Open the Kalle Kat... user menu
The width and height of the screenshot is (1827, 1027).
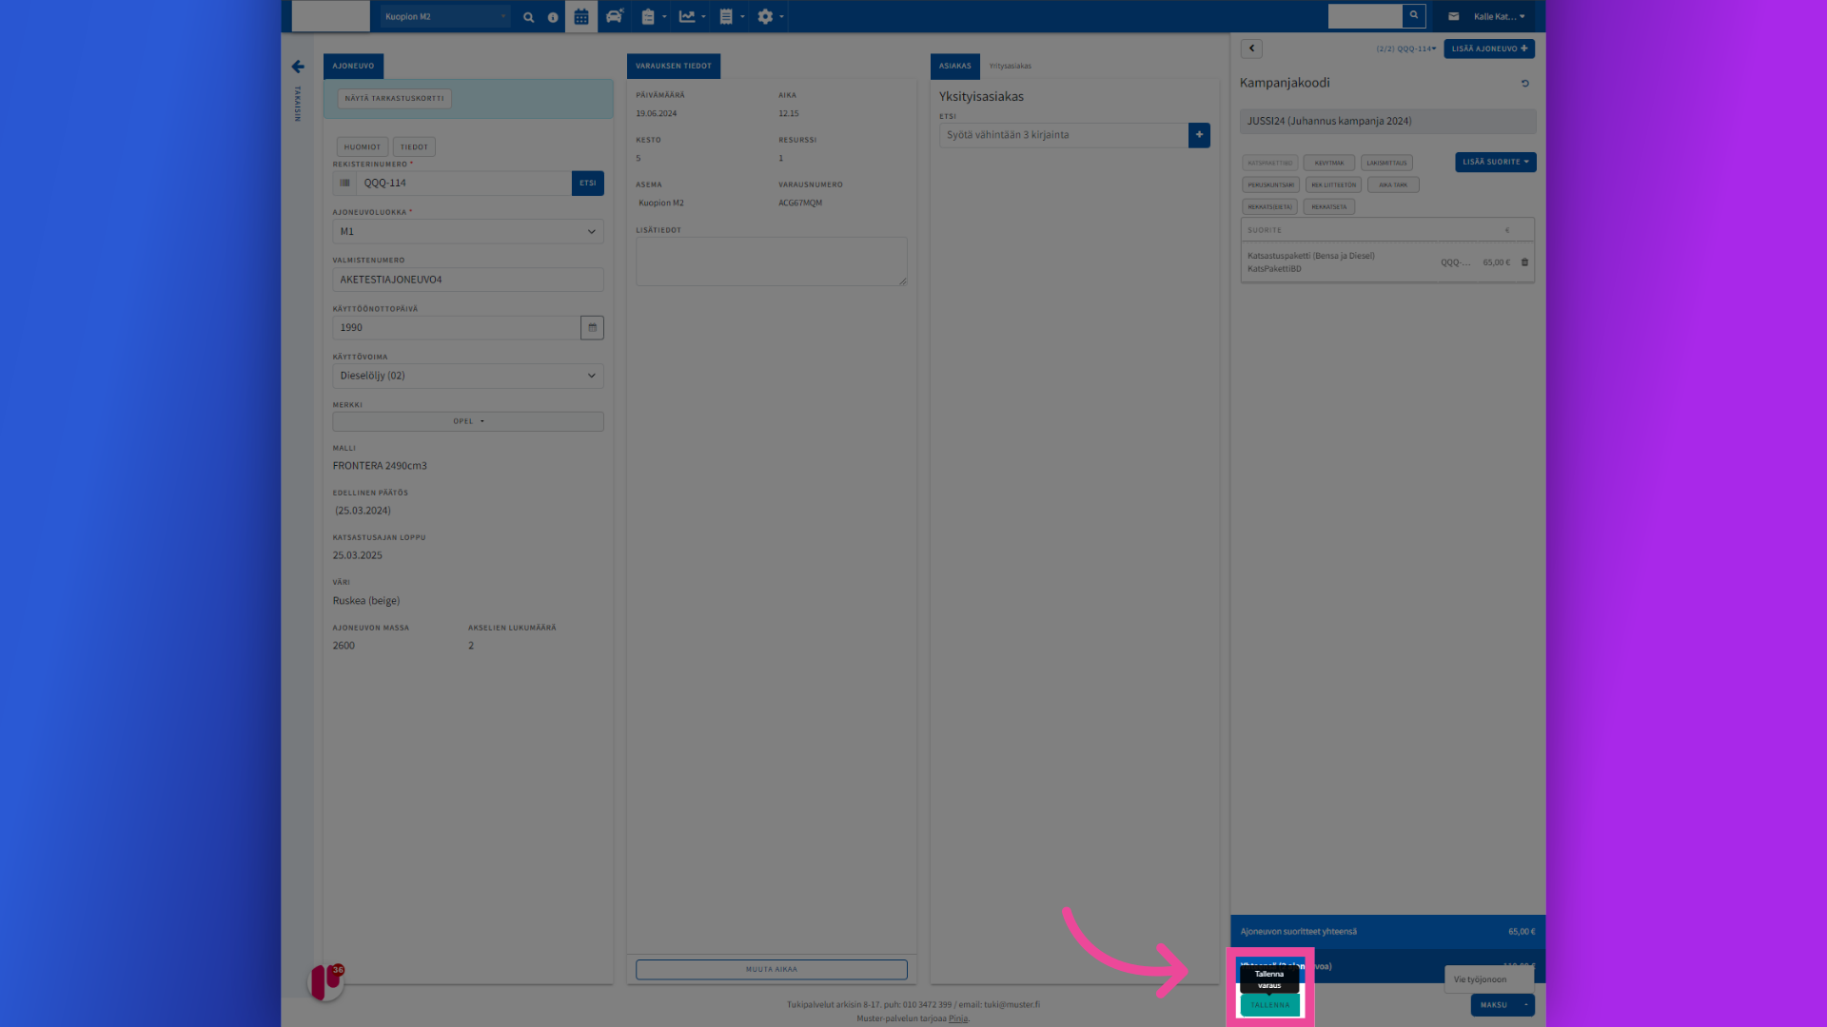coord(1499,16)
